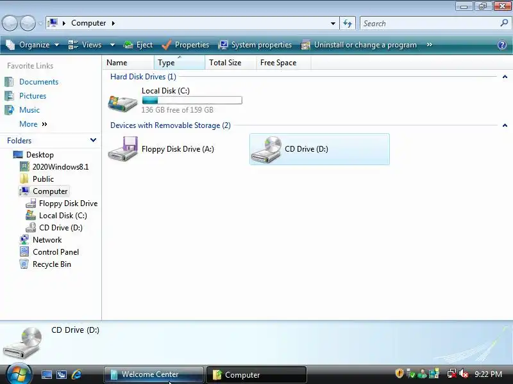Select Local Disk (C:) in folder tree

[x=63, y=216]
